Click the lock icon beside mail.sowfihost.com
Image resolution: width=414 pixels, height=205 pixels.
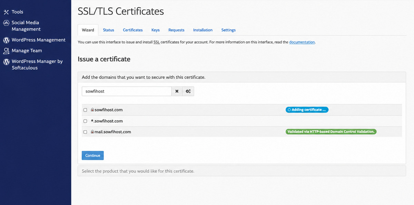click(x=92, y=132)
